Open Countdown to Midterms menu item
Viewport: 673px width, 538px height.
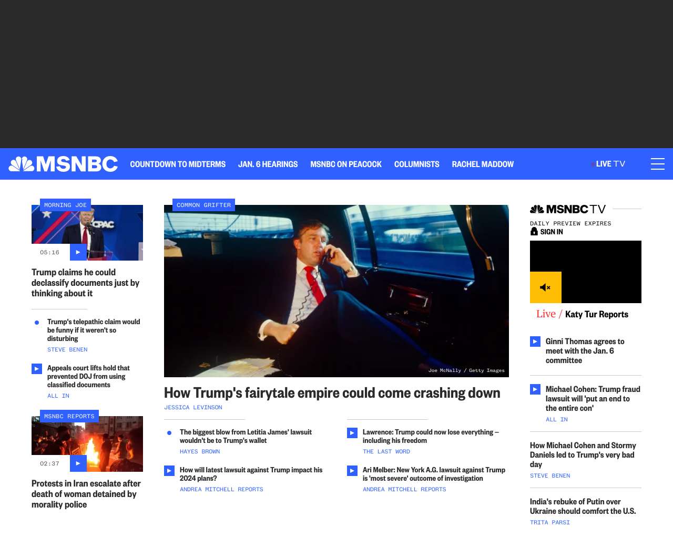[178, 164]
